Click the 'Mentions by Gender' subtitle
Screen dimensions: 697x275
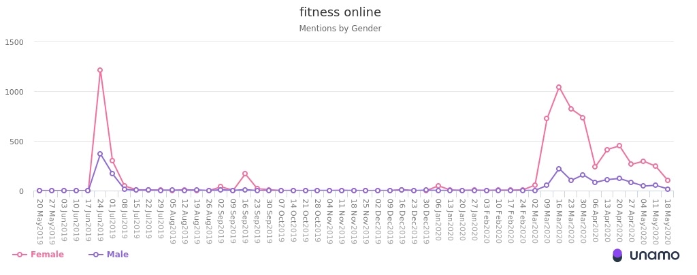(x=340, y=29)
